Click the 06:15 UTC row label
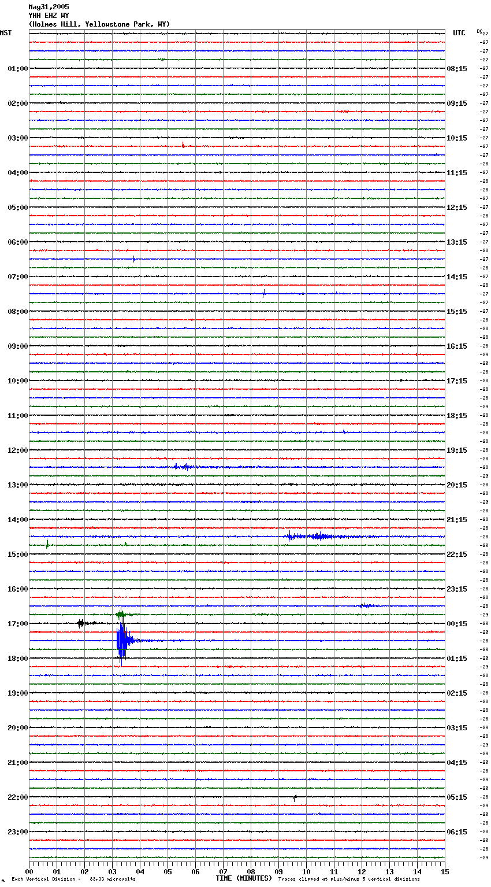The image size is (491, 887). click(x=457, y=832)
